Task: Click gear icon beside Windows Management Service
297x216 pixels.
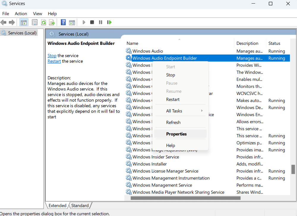Action: [129, 185]
